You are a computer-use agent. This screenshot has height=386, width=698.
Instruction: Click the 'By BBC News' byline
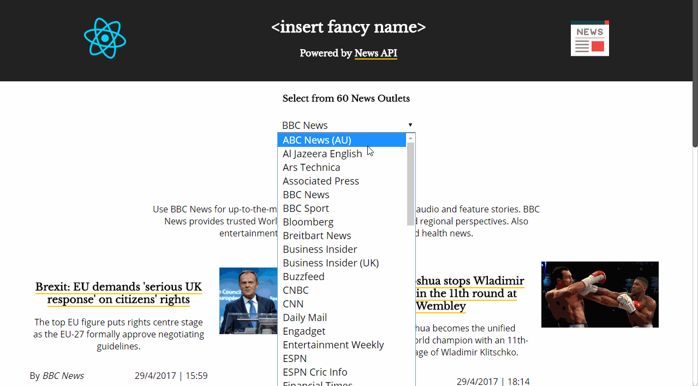pyautogui.click(x=57, y=376)
